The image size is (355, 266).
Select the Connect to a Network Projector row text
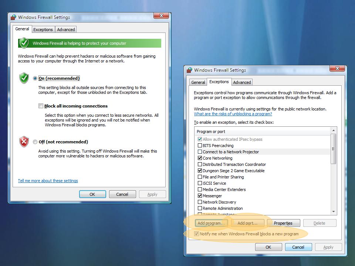coord(231,152)
